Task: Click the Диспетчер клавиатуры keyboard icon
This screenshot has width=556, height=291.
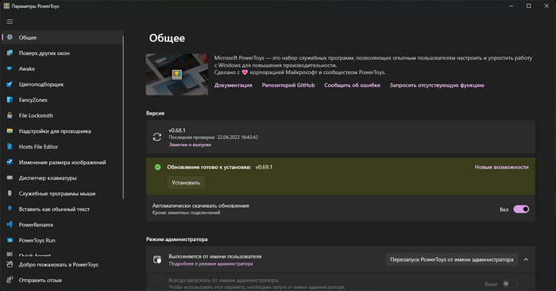Action: coord(10,178)
